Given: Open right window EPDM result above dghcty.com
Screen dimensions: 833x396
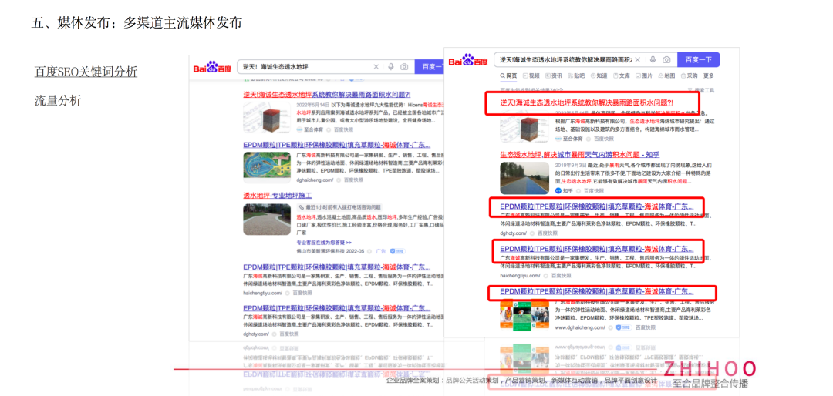Looking at the screenshot, I should (597, 206).
